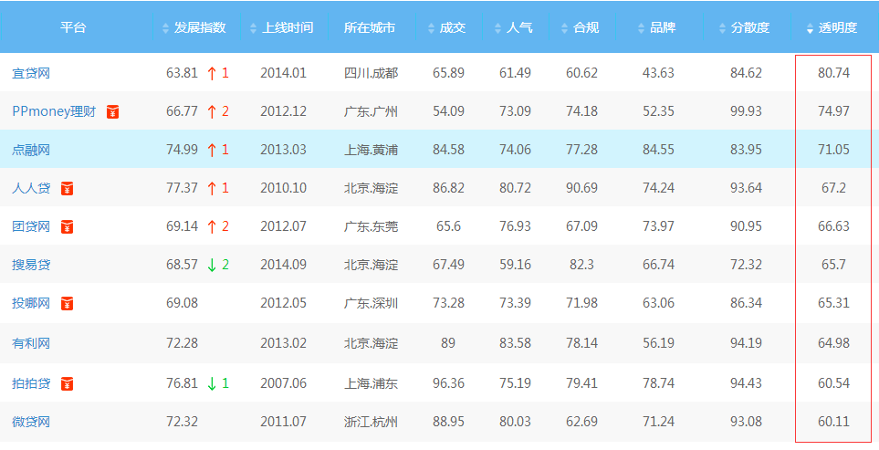Click the sort arrows icon beside 品牌

coord(642,28)
